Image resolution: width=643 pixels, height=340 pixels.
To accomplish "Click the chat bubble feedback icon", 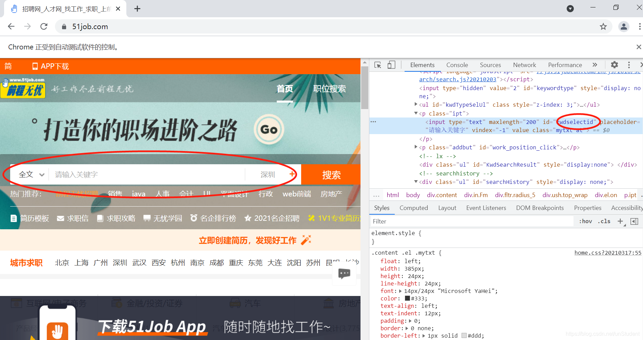I will coord(344,274).
